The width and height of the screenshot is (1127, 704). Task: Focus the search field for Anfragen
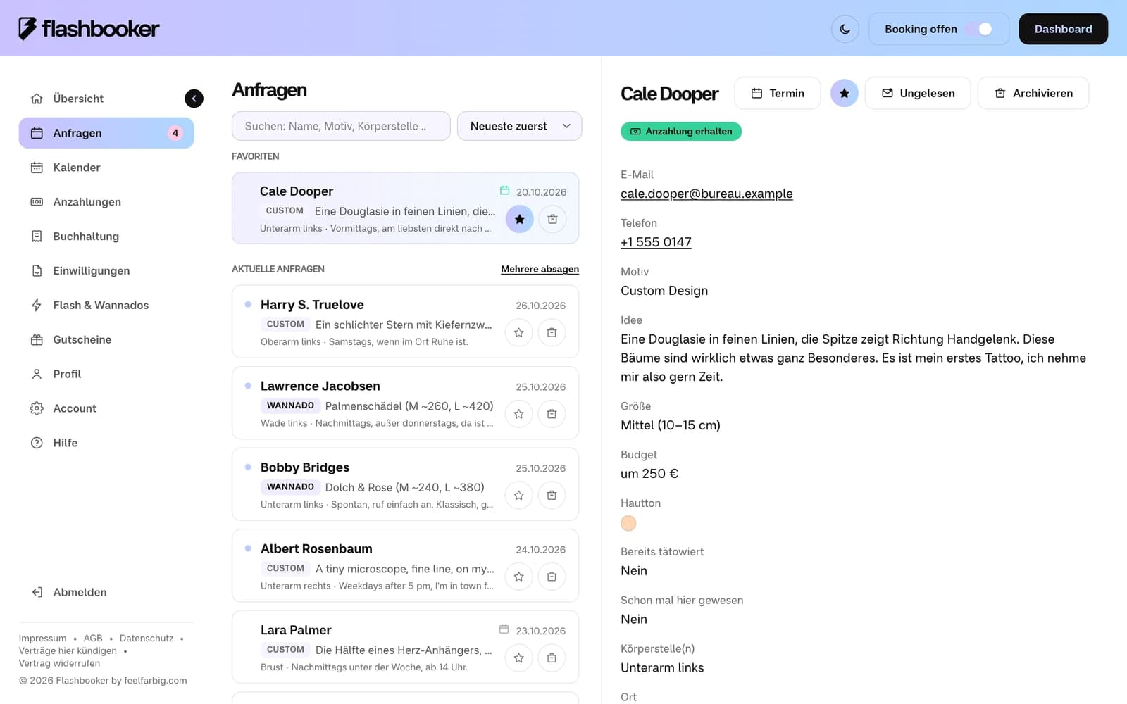341,126
